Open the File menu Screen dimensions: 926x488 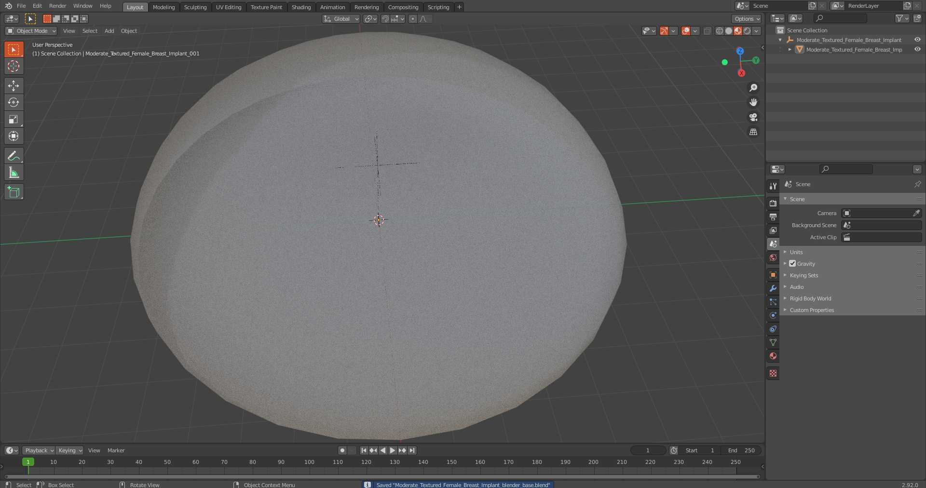[21, 6]
